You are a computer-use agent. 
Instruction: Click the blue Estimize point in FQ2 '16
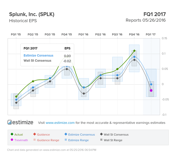(x=101, y=75)
